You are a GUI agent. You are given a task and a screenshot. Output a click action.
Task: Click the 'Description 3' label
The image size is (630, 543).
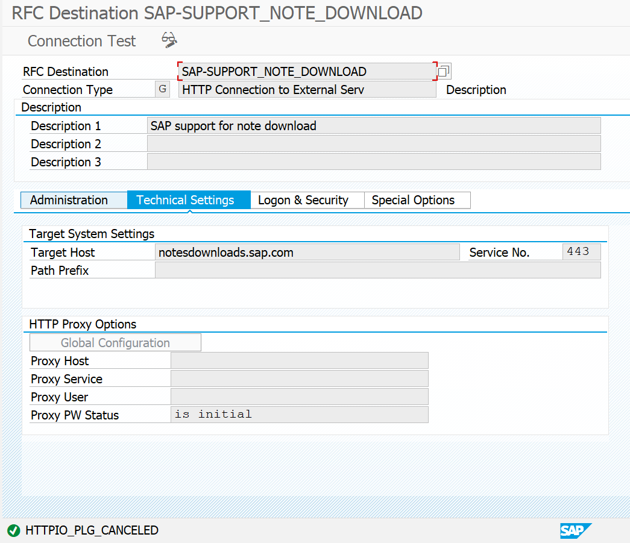66,162
